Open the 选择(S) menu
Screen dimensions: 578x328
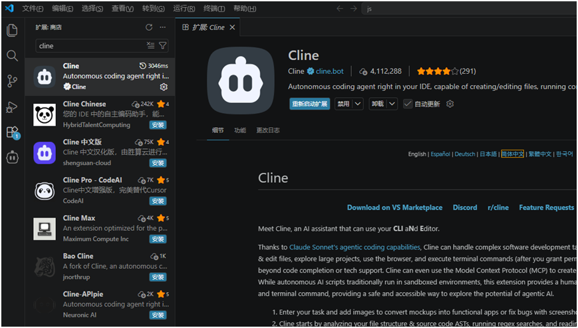click(92, 9)
